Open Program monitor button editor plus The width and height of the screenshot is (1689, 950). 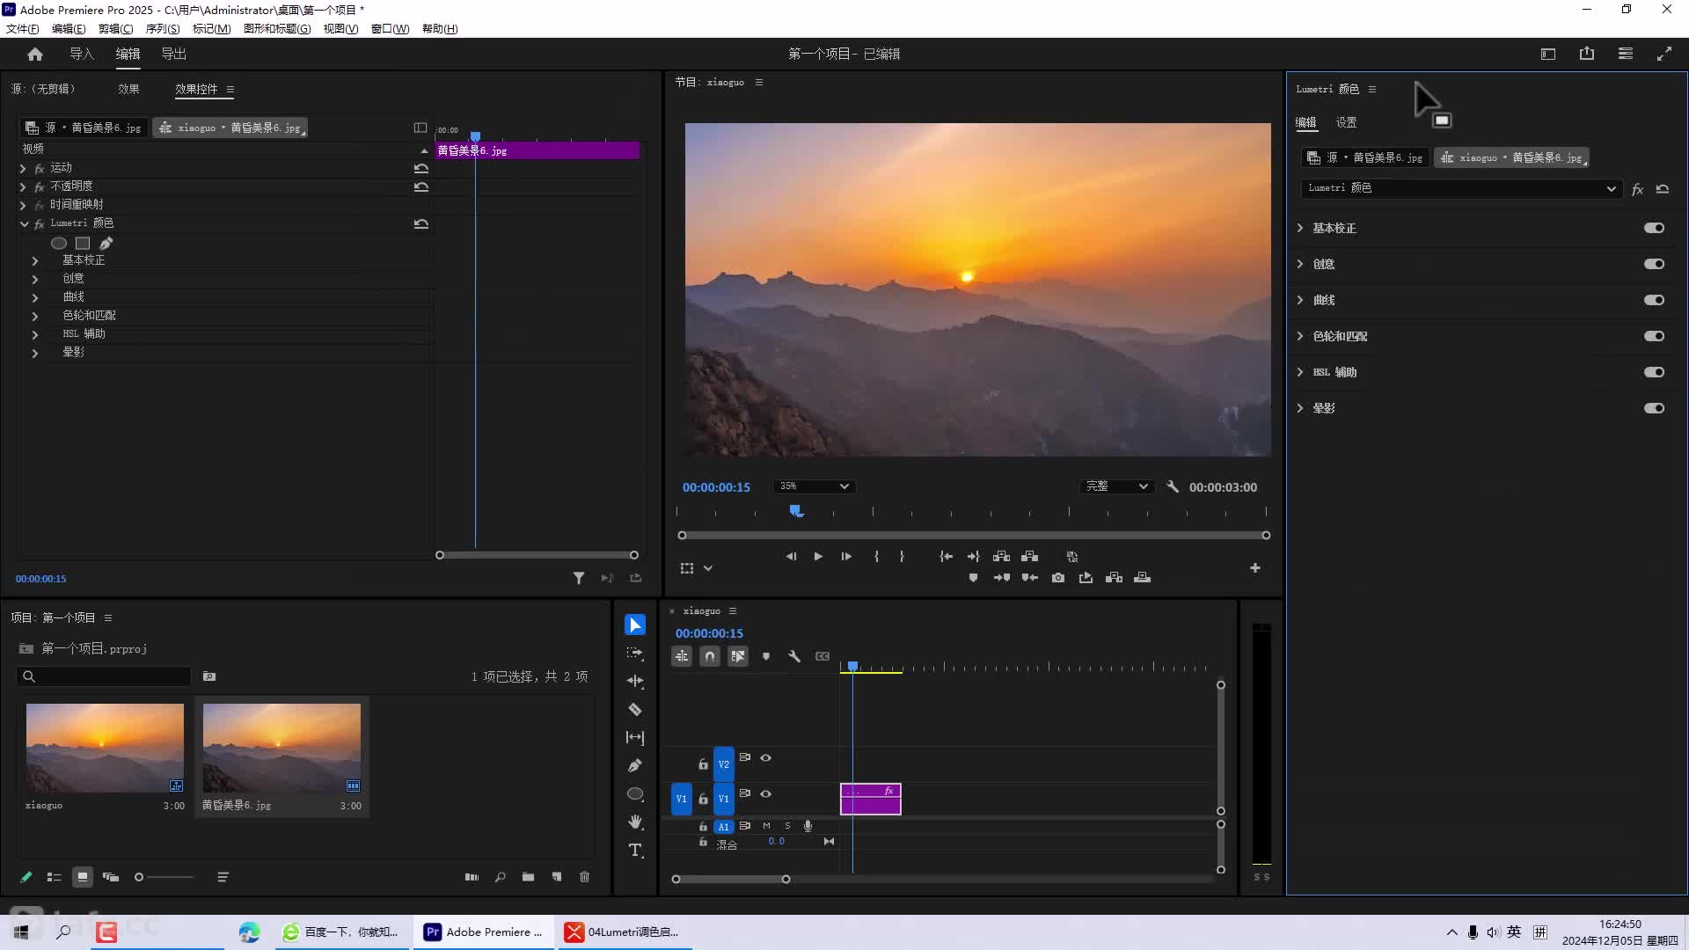(1255, 568)
